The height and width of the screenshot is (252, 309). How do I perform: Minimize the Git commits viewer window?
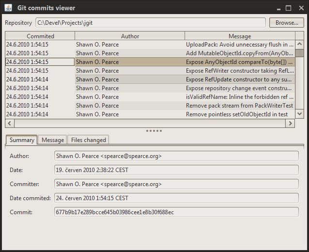(278, 8)
